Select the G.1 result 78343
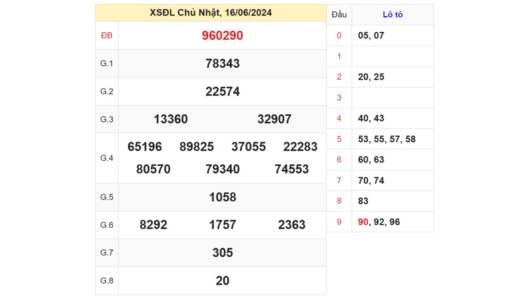 (222, 63)
